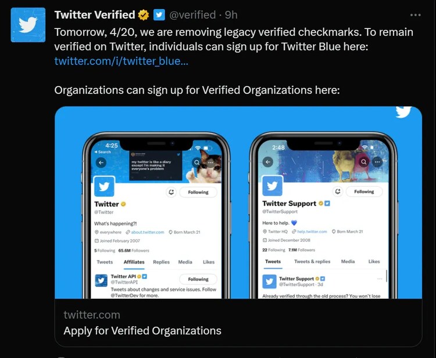Click the Twitter Verified profile avatar
436x358 pixels.
[28, 25]
